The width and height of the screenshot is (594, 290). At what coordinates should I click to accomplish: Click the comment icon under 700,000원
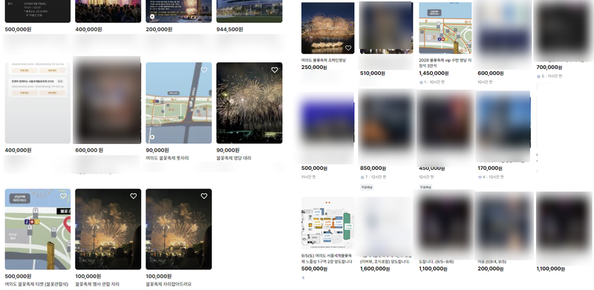tap(539, 76)
